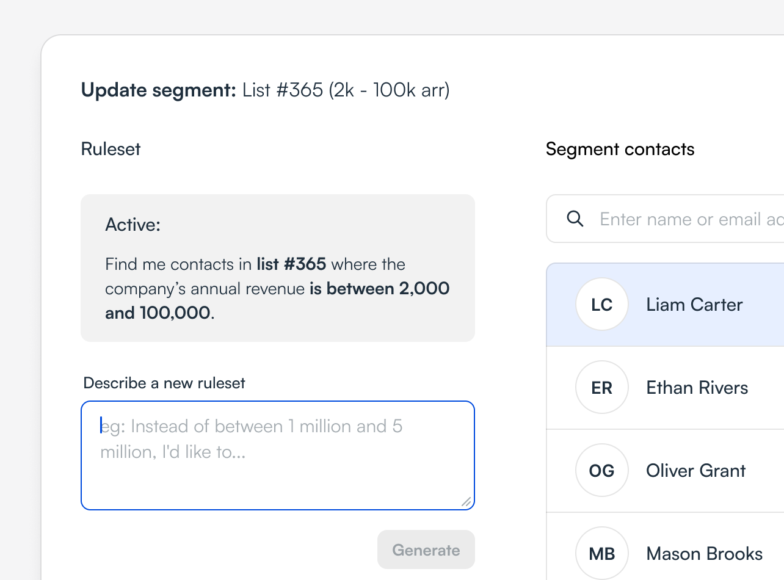Click the ER avatar for Ethan Rivers

click(602, 387)
